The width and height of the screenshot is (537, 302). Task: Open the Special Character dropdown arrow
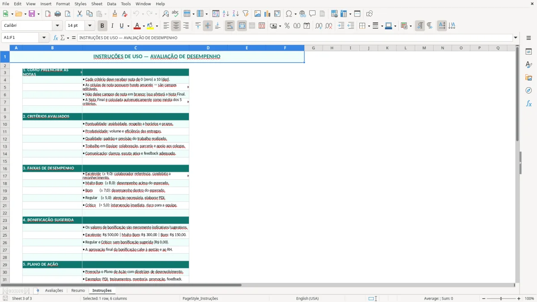[x=295, y=14]
